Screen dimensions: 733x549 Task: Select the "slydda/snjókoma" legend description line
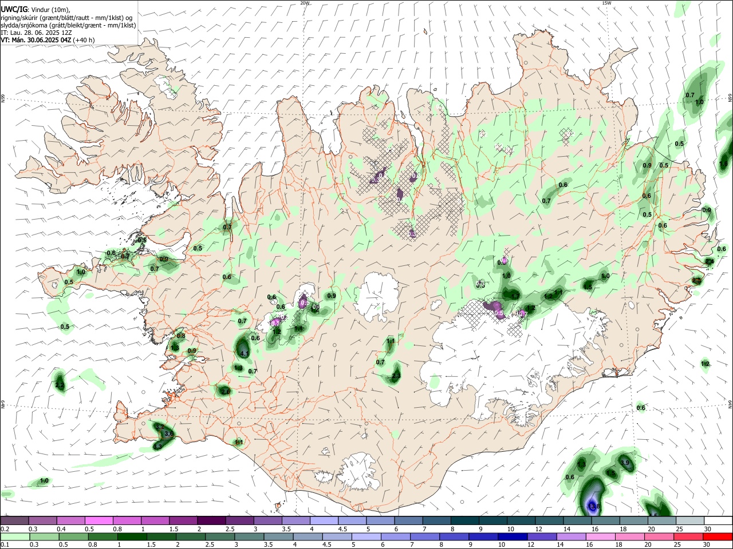[68, 25]
